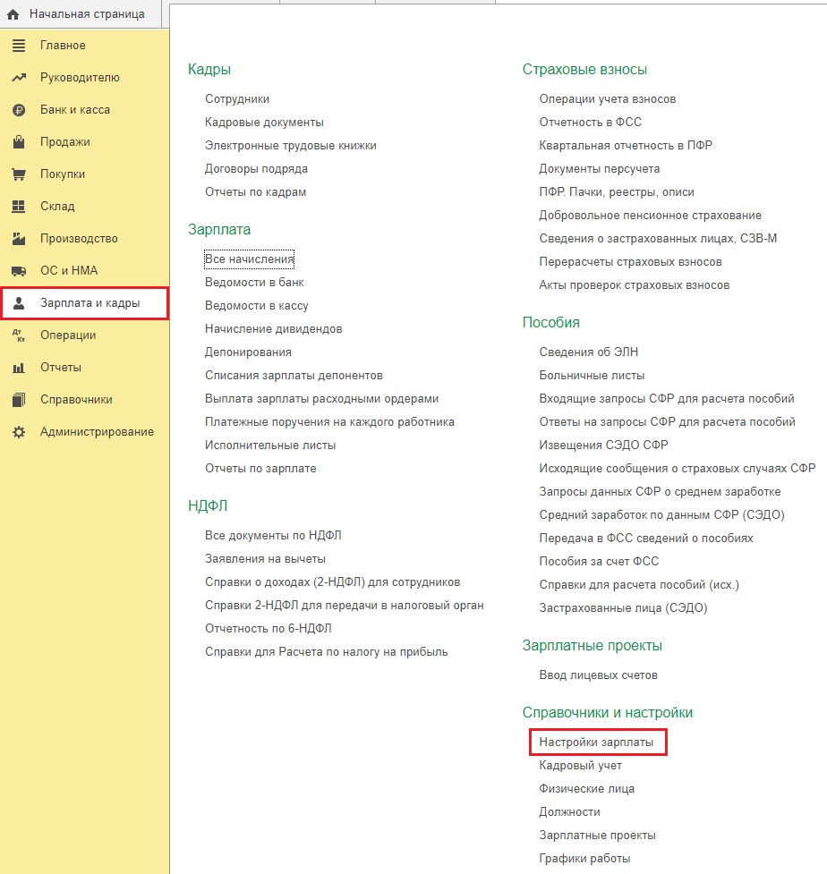Select the Зарплата и кадры section
The height and width of the screenshot is (874, 827).
pos(85,303)
